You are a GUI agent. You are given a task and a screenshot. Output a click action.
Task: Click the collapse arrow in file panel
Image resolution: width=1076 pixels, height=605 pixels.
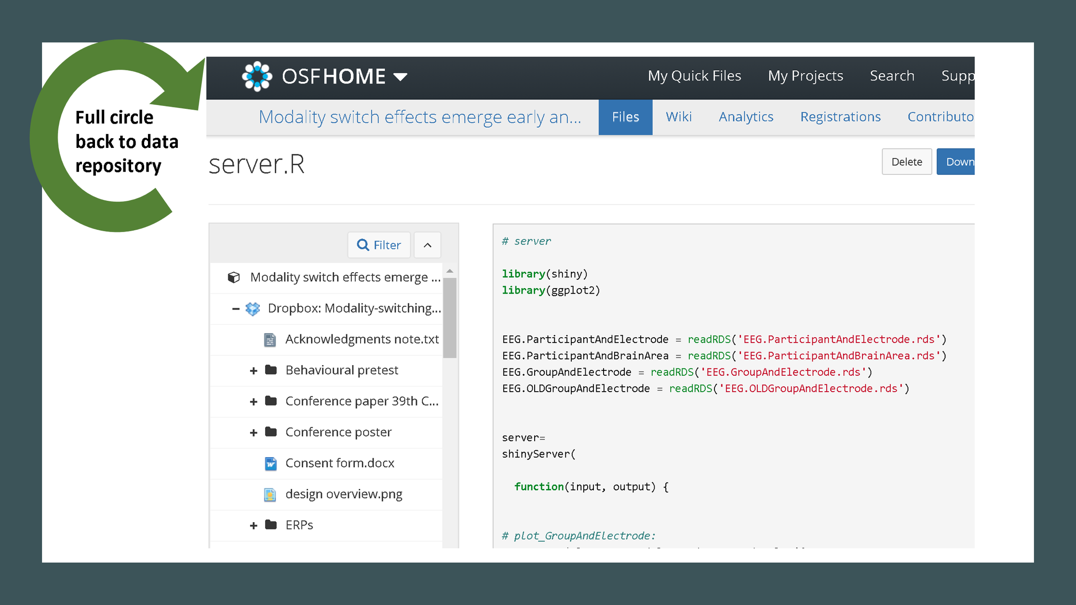[x=427, y=245]
